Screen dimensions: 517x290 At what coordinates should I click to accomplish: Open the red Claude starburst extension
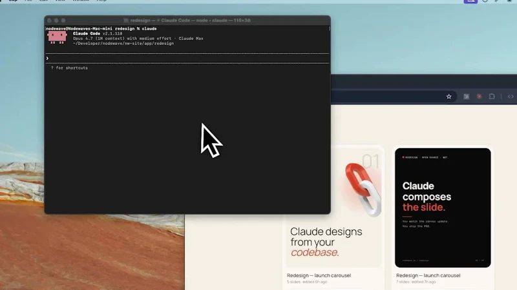coord(479,96)
